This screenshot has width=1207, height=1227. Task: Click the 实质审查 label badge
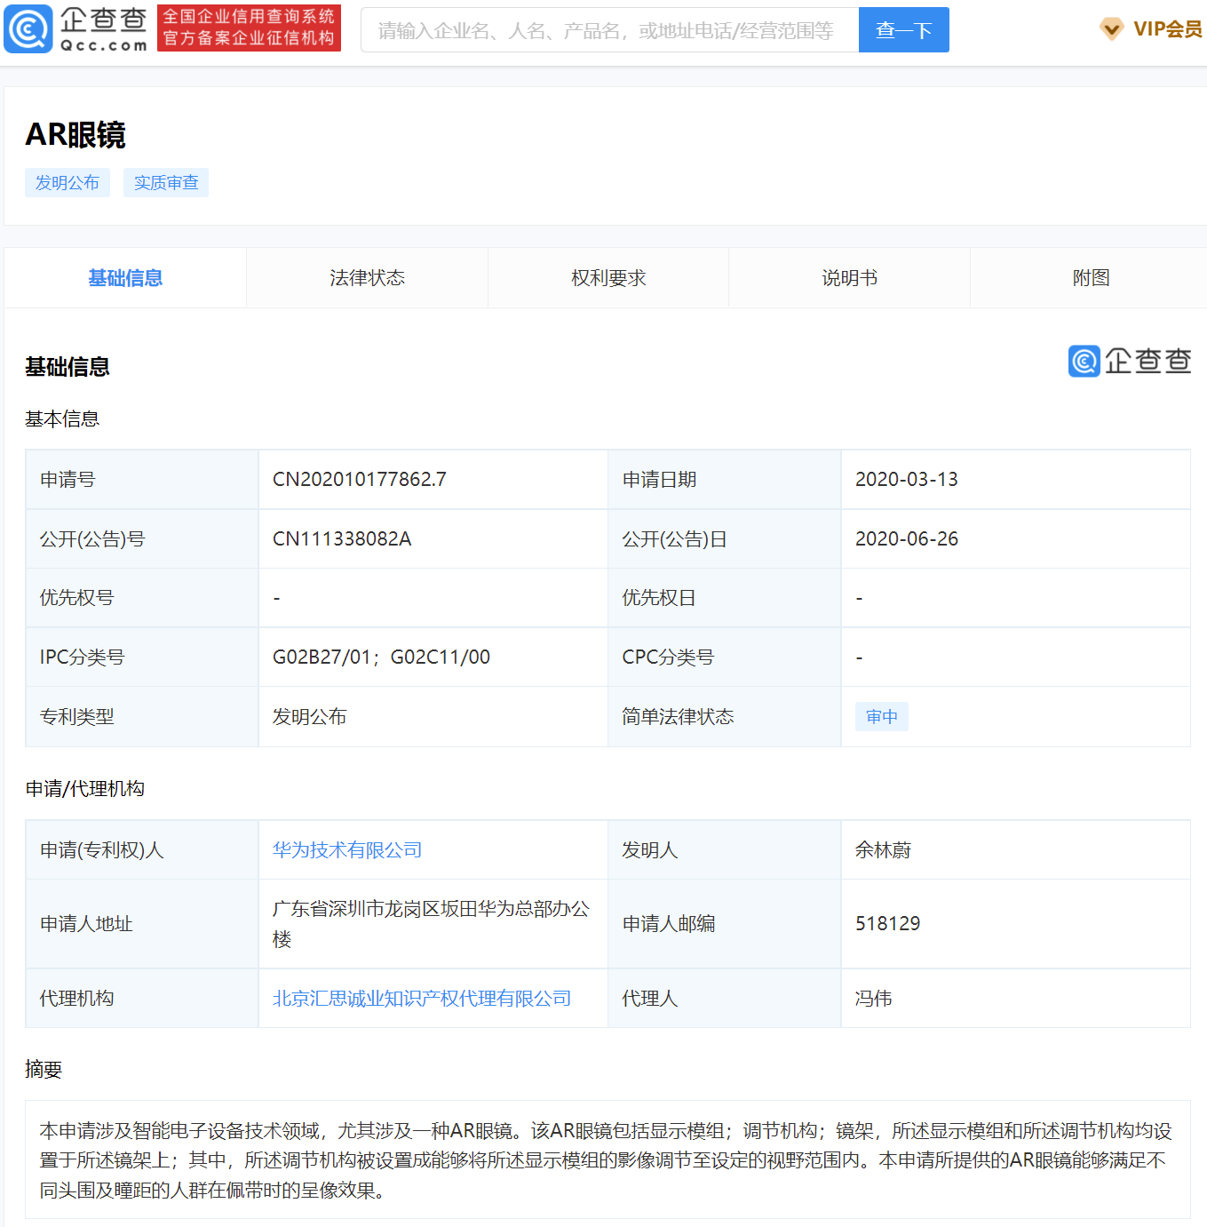(x=165, y=182)
